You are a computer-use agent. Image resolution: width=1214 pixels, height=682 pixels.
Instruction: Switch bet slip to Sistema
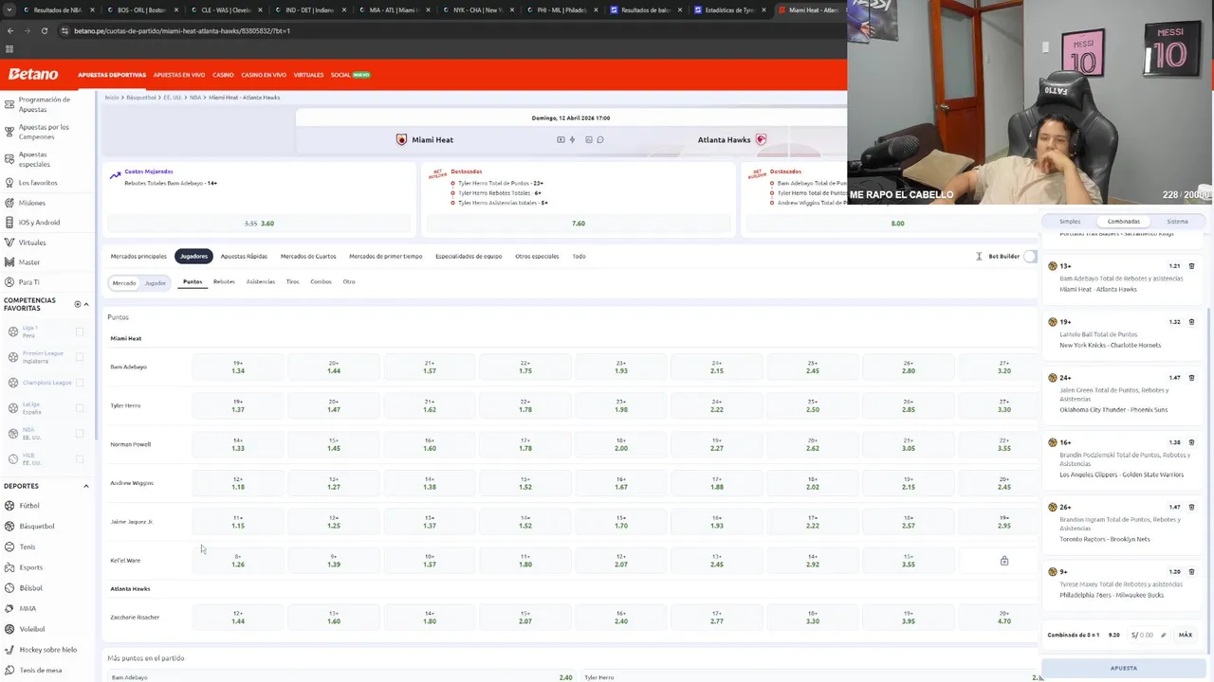click(1177, 221)
